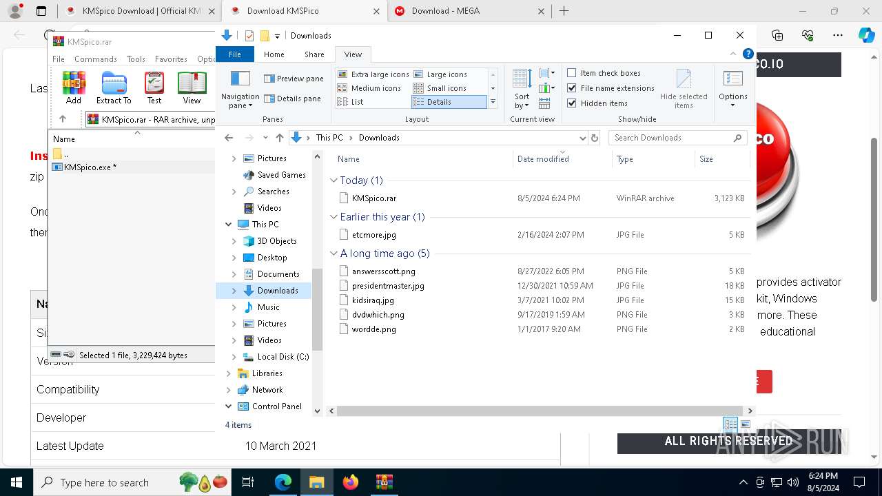
Task: Open Microsoft Edge from taskbar
Action: pyautogui.click(x=283, y=482)
